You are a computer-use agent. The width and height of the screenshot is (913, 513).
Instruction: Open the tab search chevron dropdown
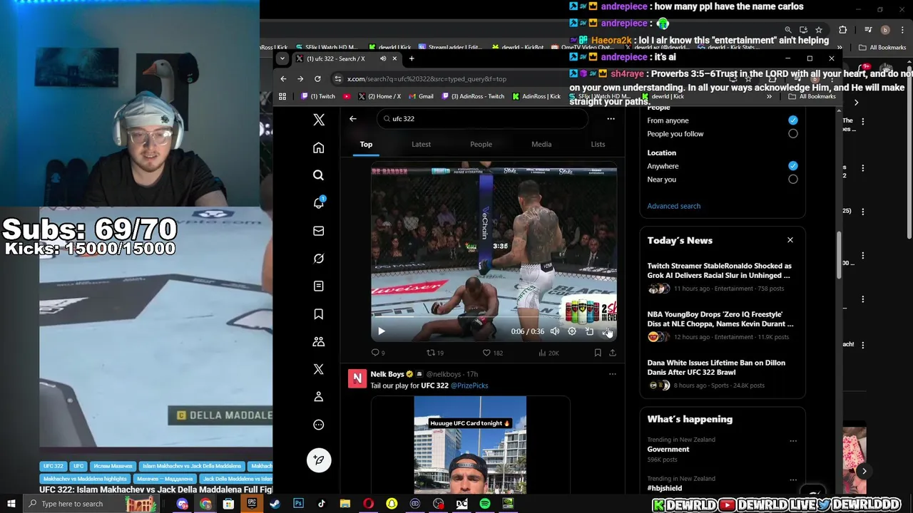click(x=282, y=58)
